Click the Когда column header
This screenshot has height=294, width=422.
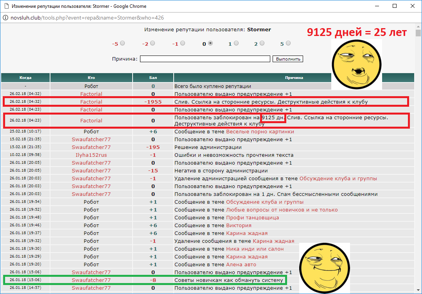(x=25, y=78)
